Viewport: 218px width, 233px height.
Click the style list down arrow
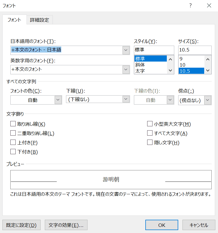[171, 70]
